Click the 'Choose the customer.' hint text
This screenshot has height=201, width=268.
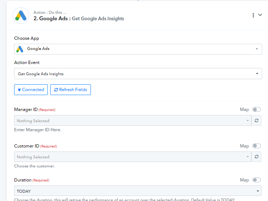[34, 166]
